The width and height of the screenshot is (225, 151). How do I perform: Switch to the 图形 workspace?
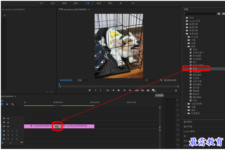[x=110, y=3]
